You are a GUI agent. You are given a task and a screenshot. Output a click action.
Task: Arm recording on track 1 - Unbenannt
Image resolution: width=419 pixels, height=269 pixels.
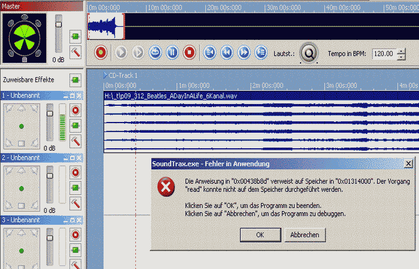75,111
